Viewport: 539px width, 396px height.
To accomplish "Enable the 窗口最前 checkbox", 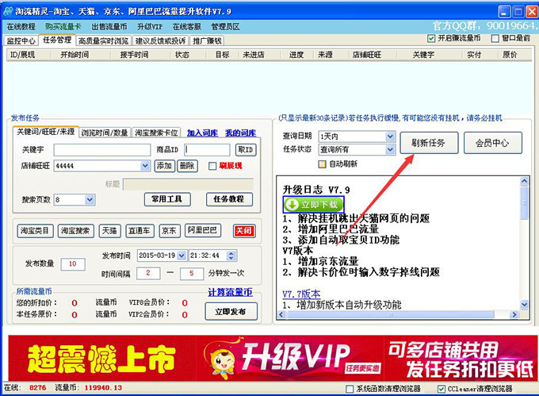I will pyautogui.click(x=495, y=38).
